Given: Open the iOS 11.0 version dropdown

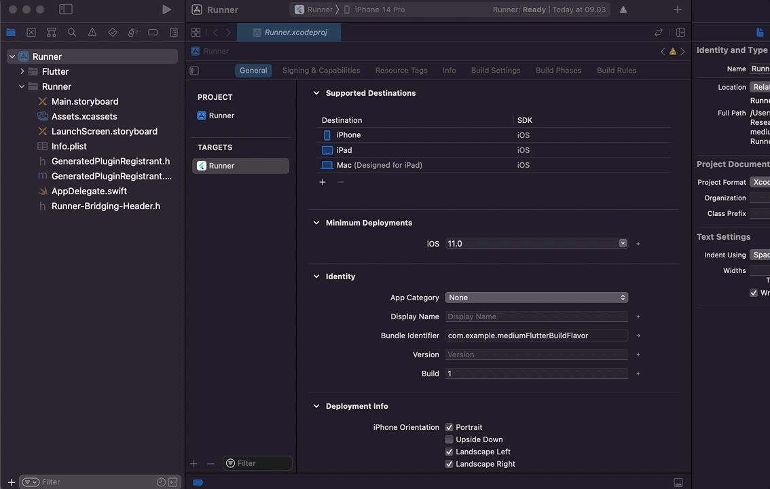Looking at the screenshot, I should 623,243.
